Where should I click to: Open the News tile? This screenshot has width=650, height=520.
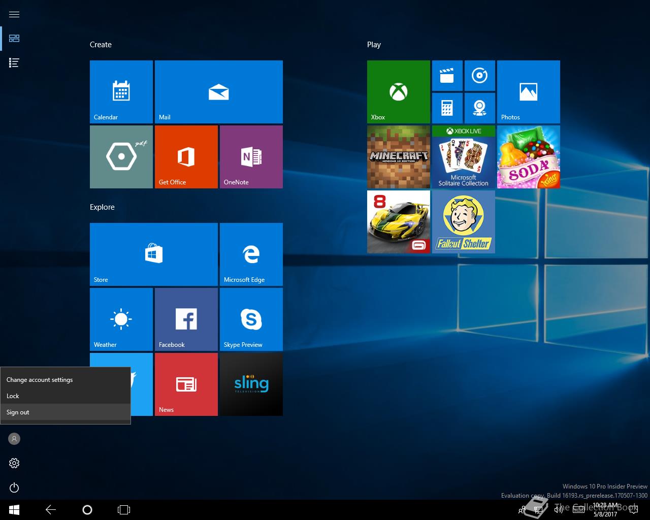point(186,384)
